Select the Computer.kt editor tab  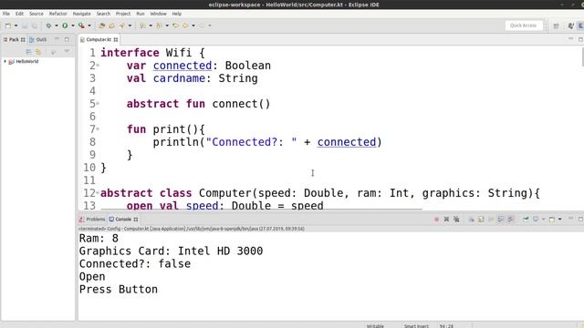coord(99,39)
